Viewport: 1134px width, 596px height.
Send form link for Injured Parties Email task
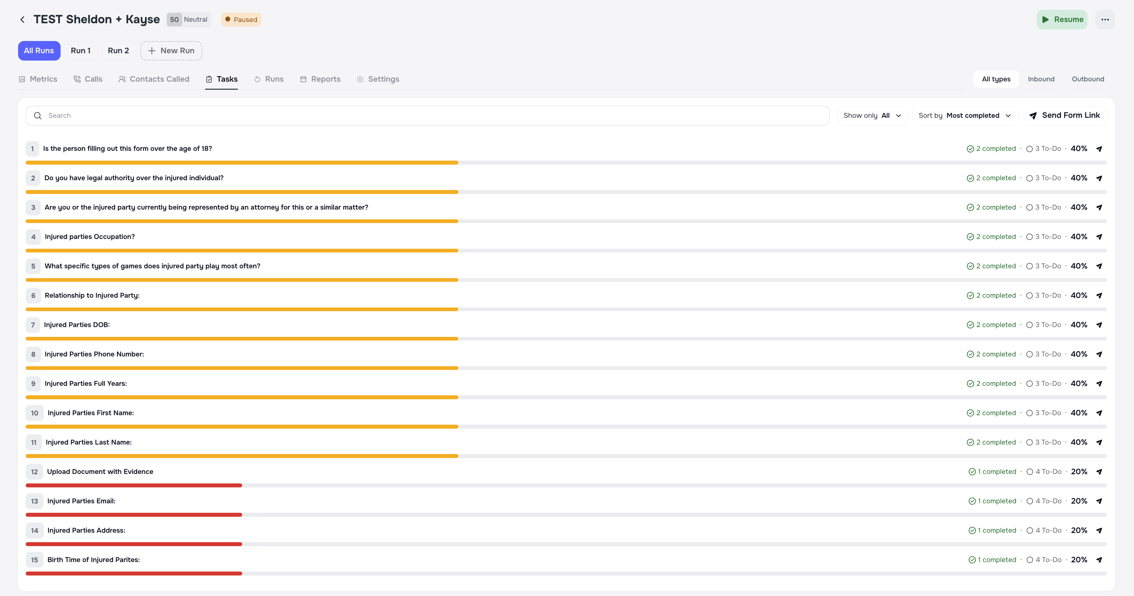[x=1100, y=501]
